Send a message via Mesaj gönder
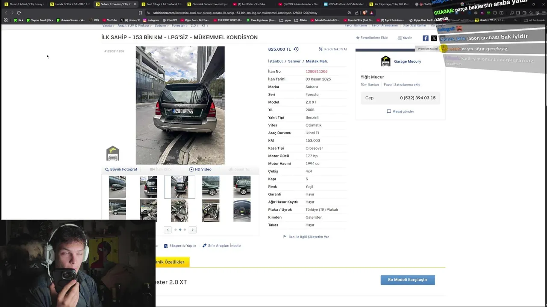 click(400, 111)
